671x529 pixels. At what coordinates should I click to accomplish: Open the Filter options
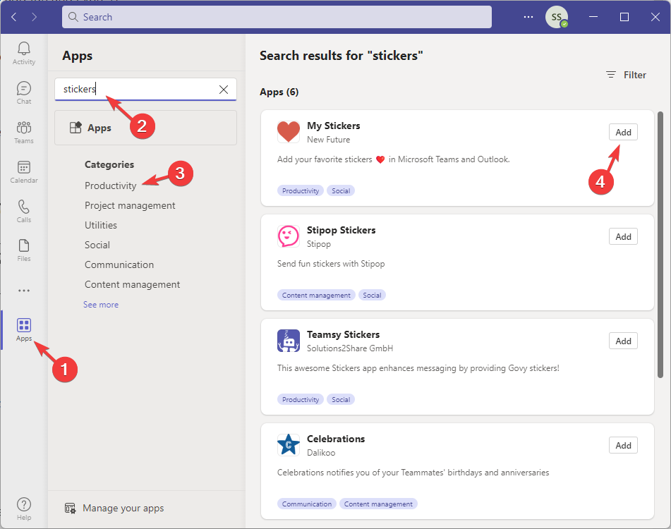pyautogui.click(x=626, y=75)
